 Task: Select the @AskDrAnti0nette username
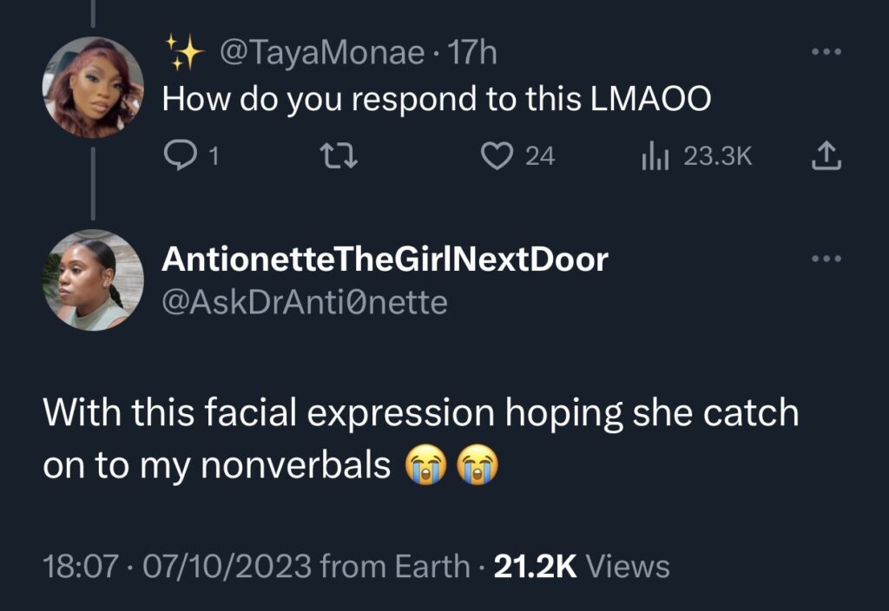(x=305, y=303)
